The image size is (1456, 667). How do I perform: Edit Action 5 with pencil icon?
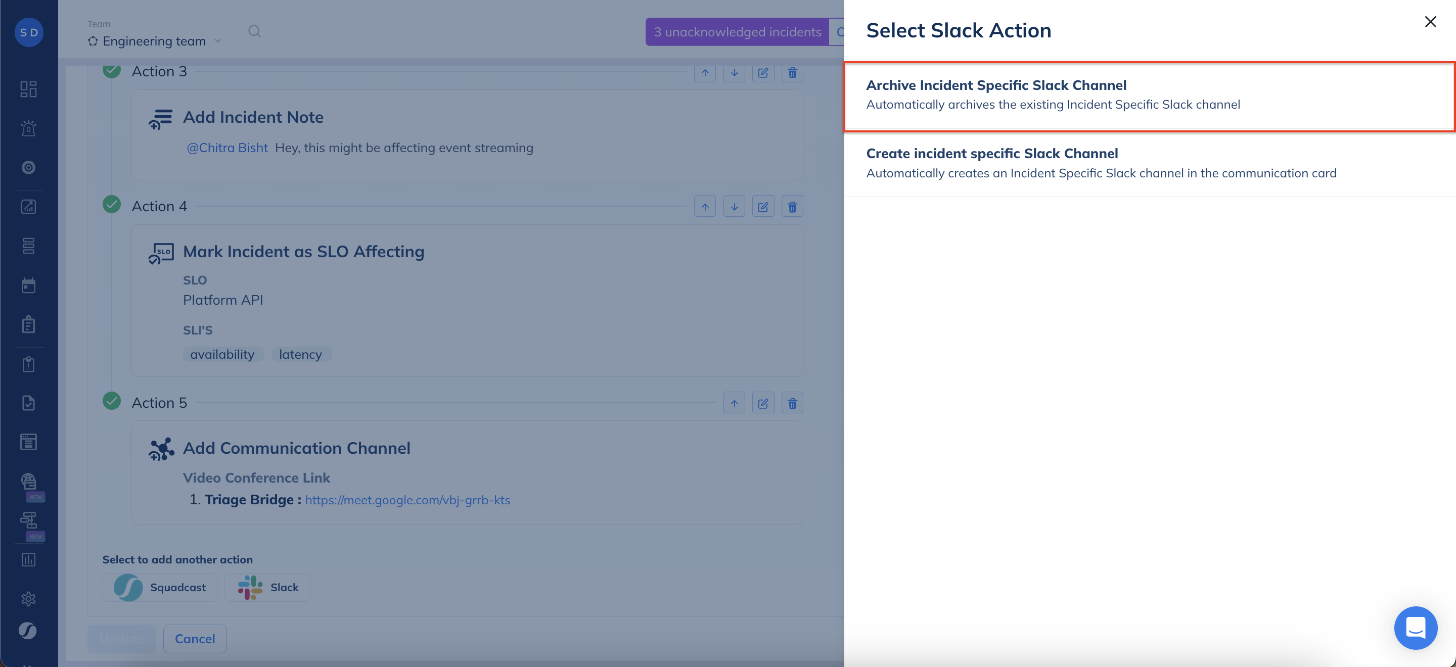coord(762,403)
